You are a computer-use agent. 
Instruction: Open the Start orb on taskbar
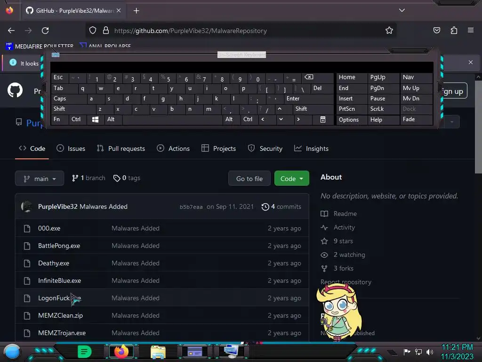click(12, 352)
